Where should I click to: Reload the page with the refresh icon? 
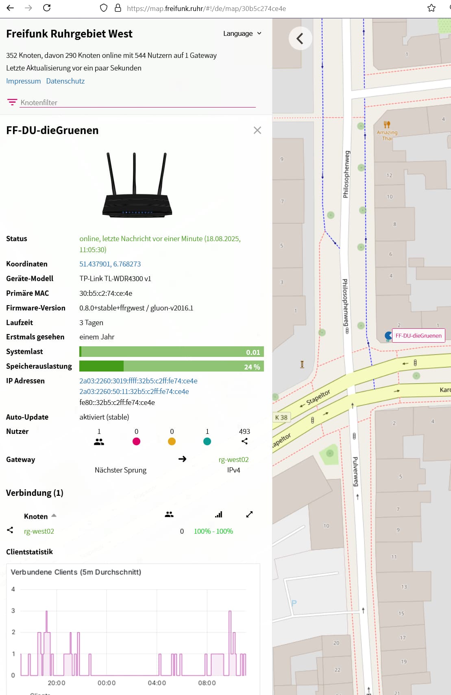tap(47, 8)
